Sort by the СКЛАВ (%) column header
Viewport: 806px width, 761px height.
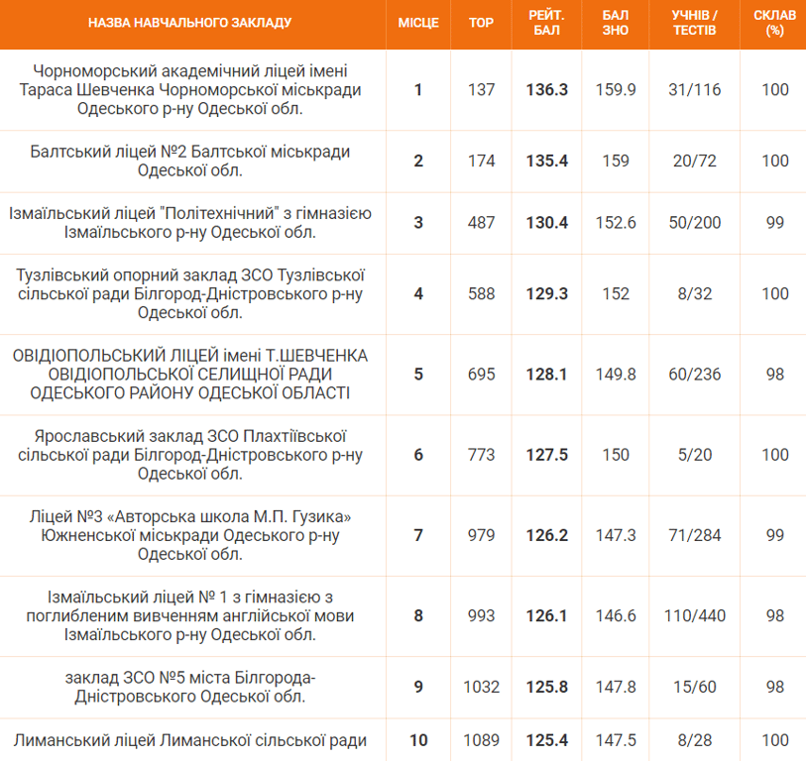(774, 22)
